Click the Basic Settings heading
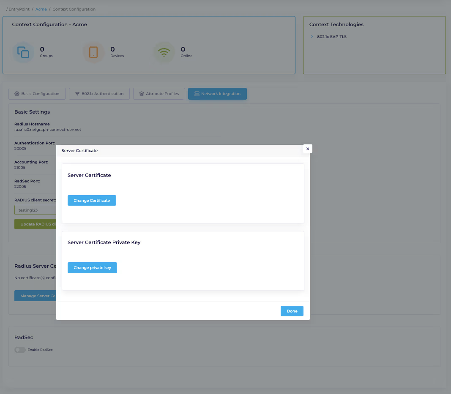 click(x=32, y=112)
